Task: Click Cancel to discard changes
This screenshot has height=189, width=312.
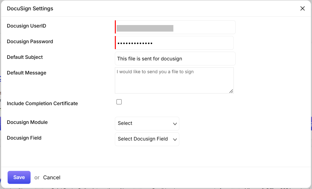Action: (52, 177)
